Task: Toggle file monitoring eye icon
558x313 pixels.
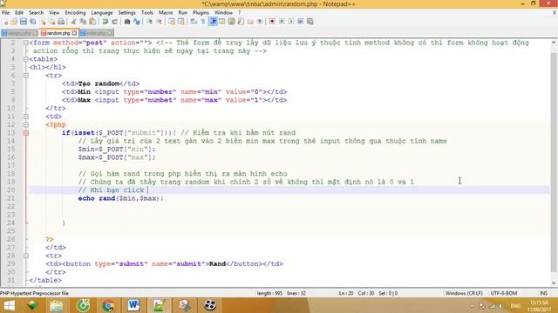Action: pos(260,22)
